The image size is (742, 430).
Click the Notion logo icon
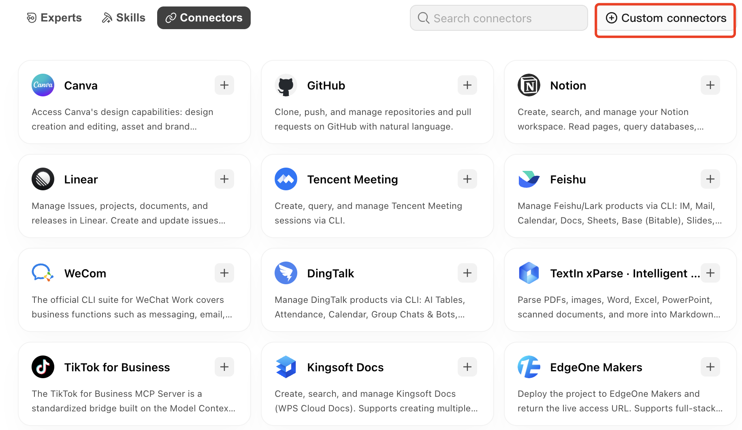click(529, 85)
